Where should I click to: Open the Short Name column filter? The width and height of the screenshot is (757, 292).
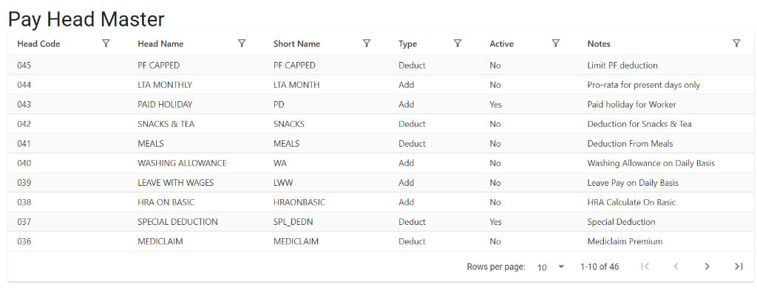click(367, 44)
